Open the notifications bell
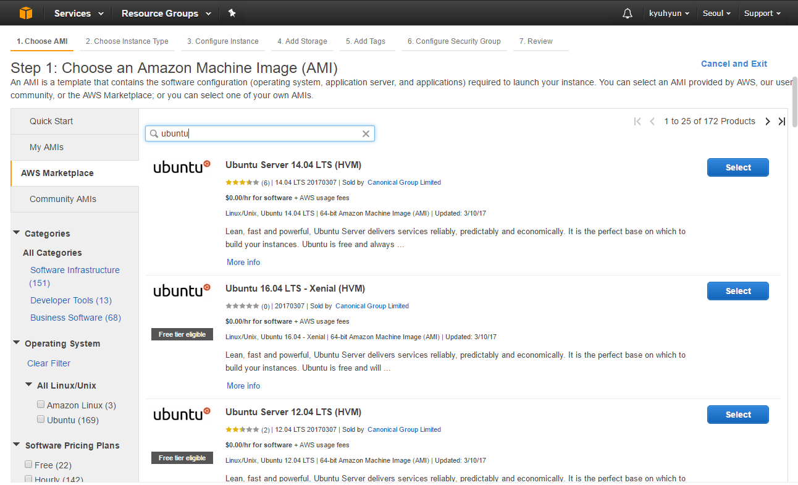Viewport: 798px width, 485px height. [628, 13]
